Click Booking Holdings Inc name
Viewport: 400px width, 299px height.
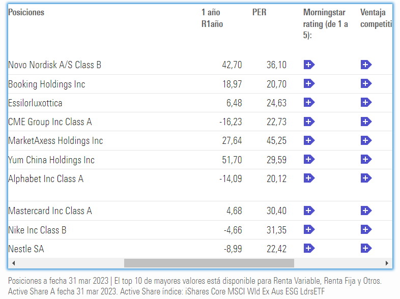coord(46,84)
